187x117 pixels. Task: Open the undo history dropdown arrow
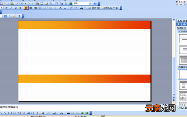click(26, 4)
